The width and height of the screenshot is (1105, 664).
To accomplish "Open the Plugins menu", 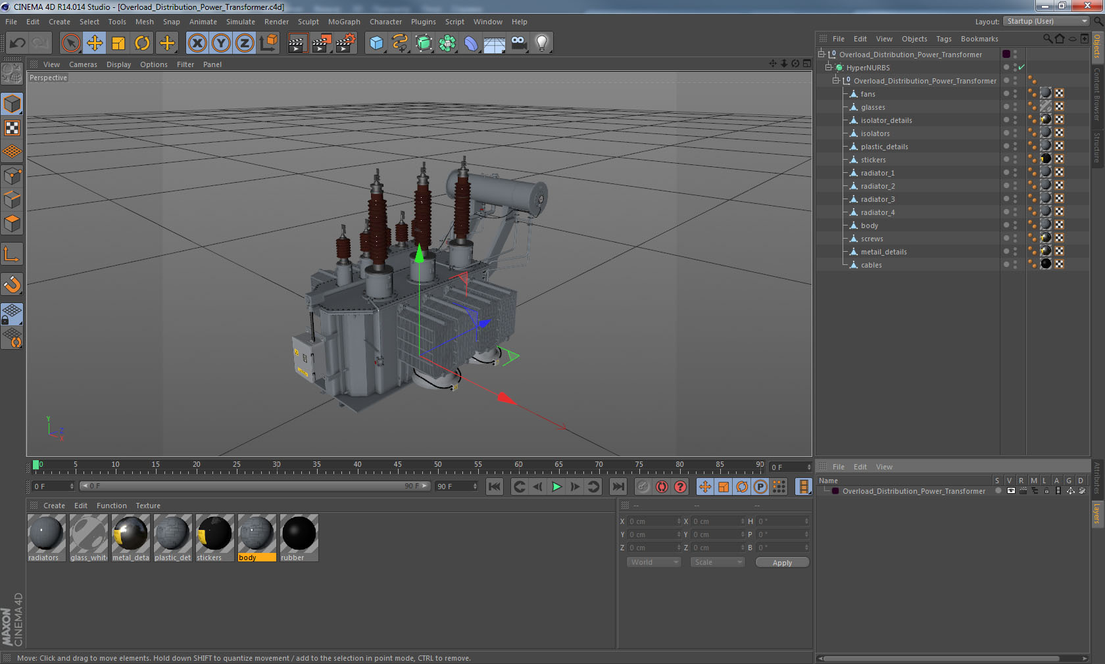I will tap(423, 22).
